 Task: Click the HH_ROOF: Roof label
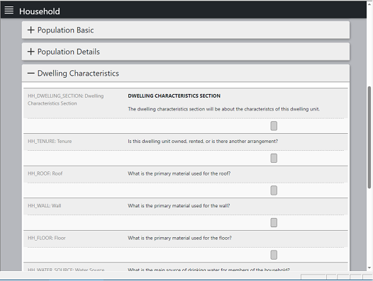pyautogui.click(x=45, y=173)
